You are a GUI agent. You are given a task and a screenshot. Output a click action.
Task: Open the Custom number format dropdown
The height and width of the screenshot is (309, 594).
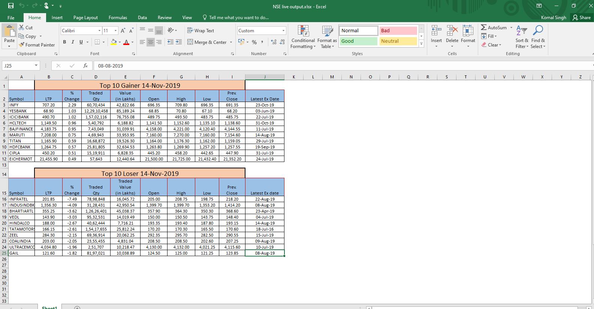point(283,31)
